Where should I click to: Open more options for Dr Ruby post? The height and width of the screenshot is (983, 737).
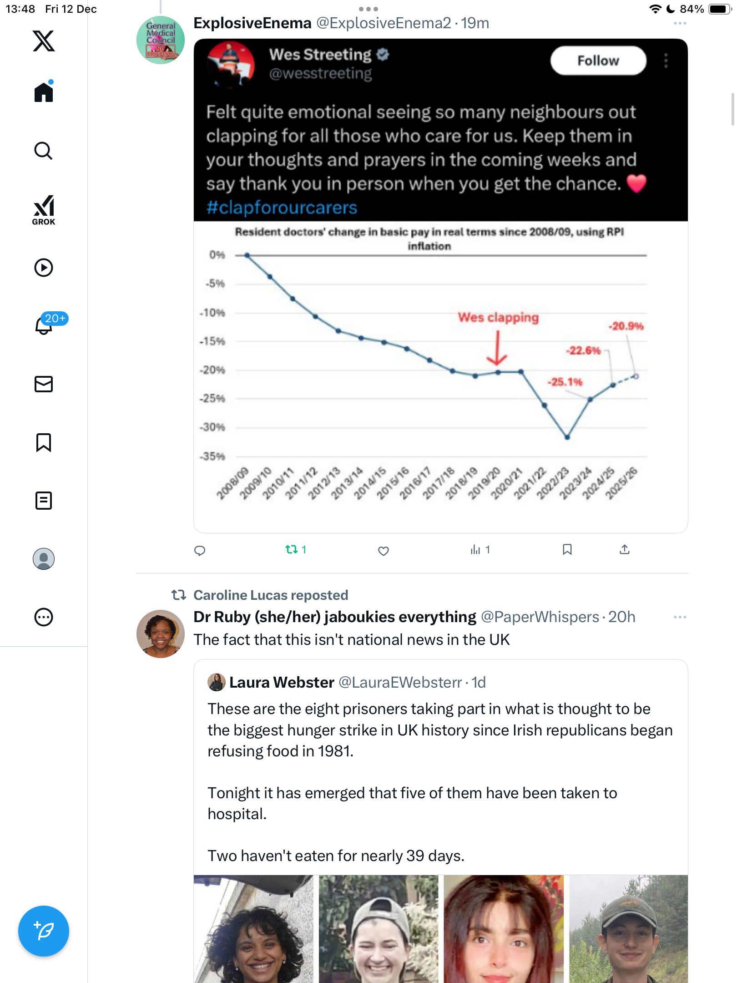pos(680,617)
